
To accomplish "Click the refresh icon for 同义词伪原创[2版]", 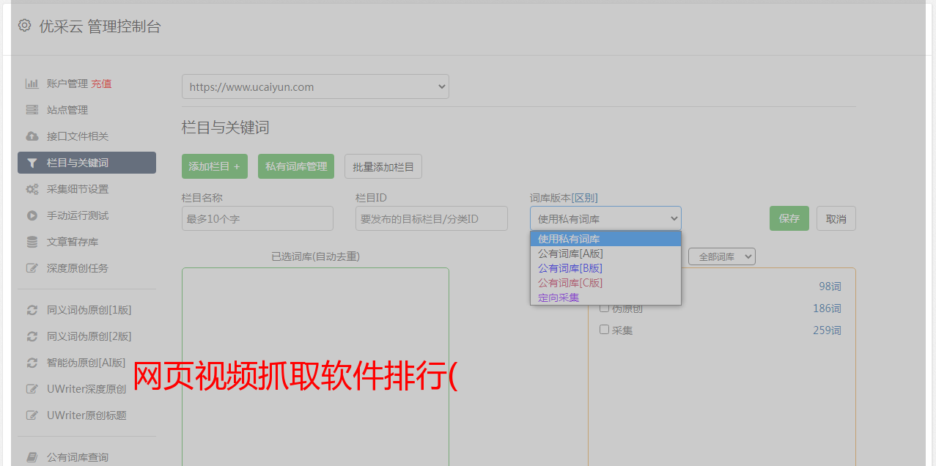I will point(32,336).
